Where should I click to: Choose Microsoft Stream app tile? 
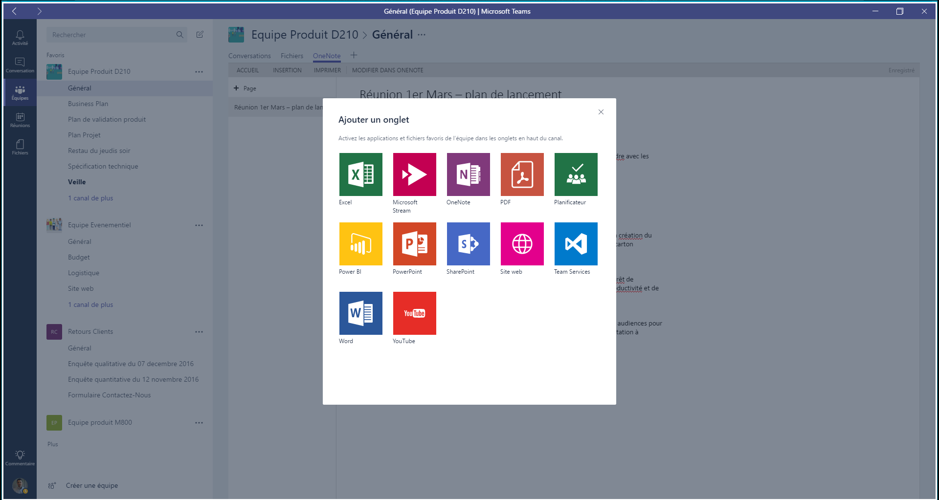click(x=414, y=174)
